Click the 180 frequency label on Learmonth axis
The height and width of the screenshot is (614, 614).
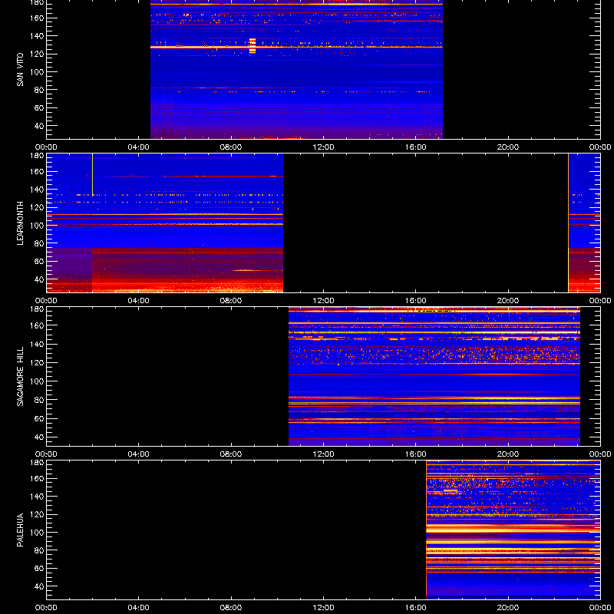(37, 156)
